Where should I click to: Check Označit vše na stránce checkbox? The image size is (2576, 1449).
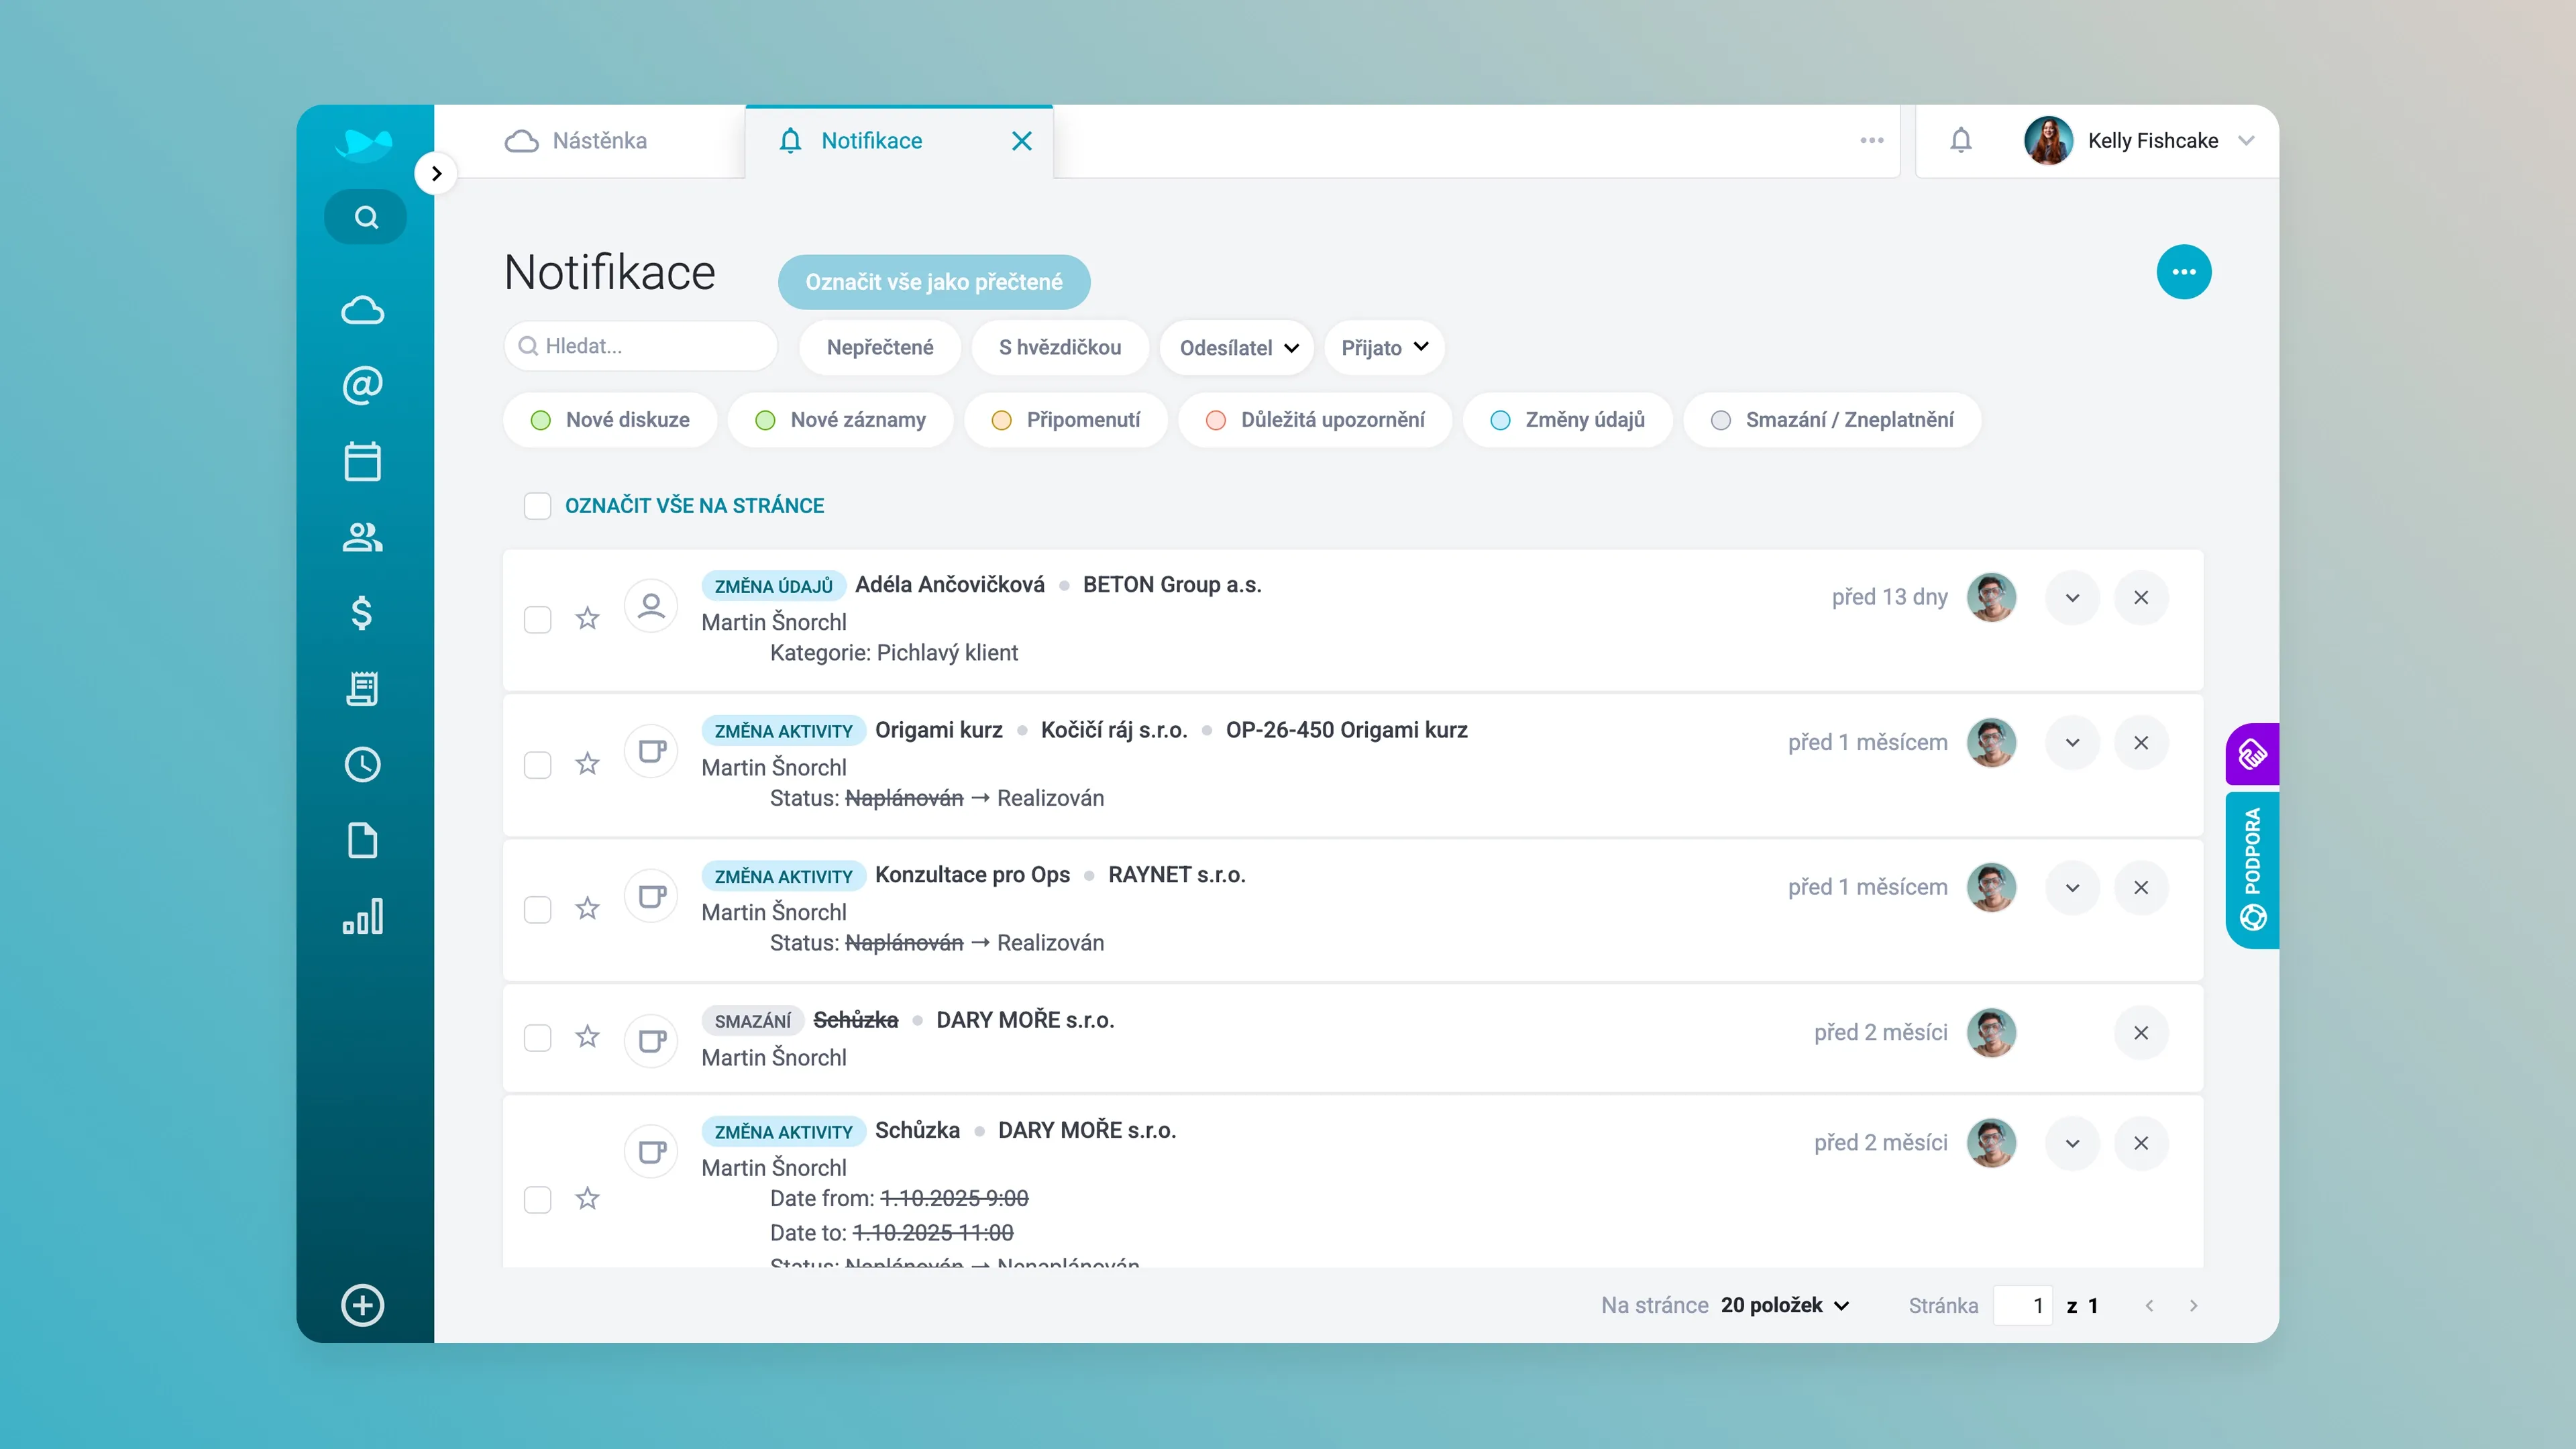pyautogui.click(x=538, y=506)
